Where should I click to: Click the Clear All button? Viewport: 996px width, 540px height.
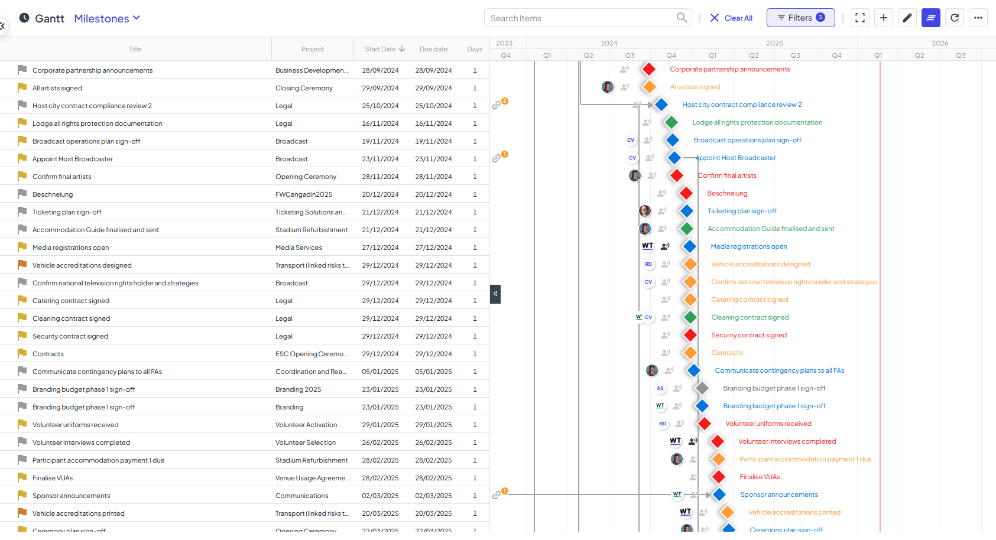731,18
